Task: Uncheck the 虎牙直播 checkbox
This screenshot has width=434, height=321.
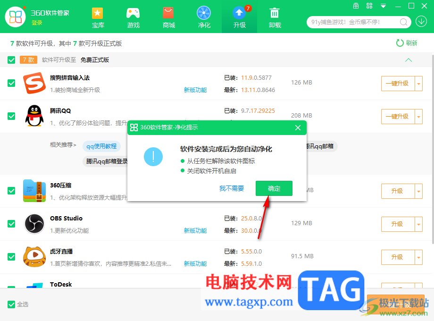Action: (x=11, y=257)
